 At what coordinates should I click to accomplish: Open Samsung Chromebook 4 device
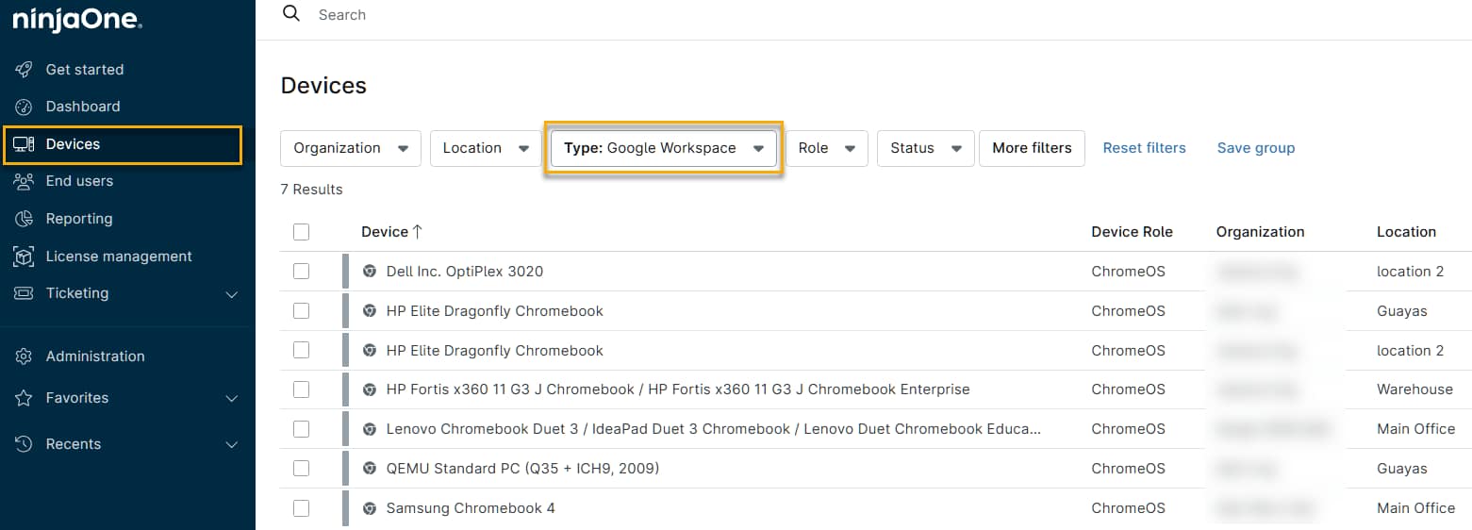click(471, 508)
